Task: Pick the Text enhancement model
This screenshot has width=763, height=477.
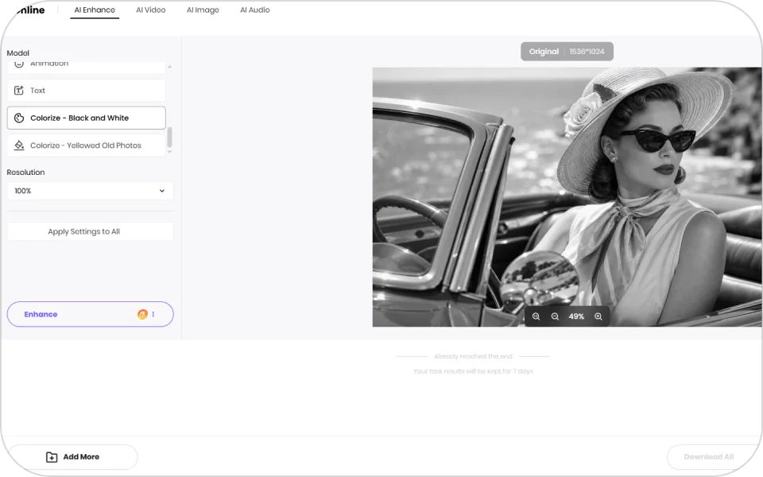Action: click(x=86, y=91)
